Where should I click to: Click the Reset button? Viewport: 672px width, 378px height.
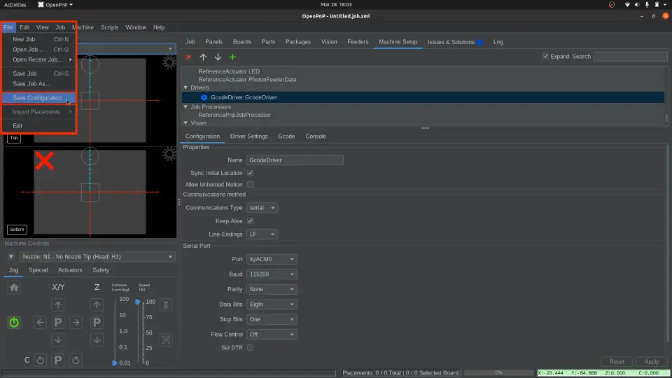pos(617,362)
